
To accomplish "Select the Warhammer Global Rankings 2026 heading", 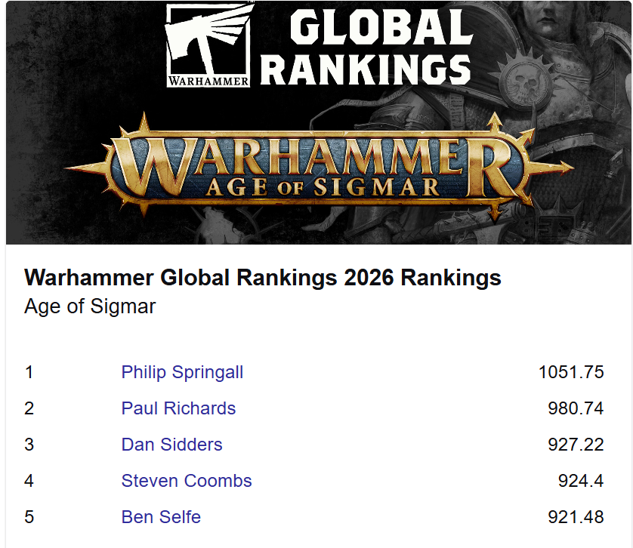I will pyautogui.click(x=262, y=278).
